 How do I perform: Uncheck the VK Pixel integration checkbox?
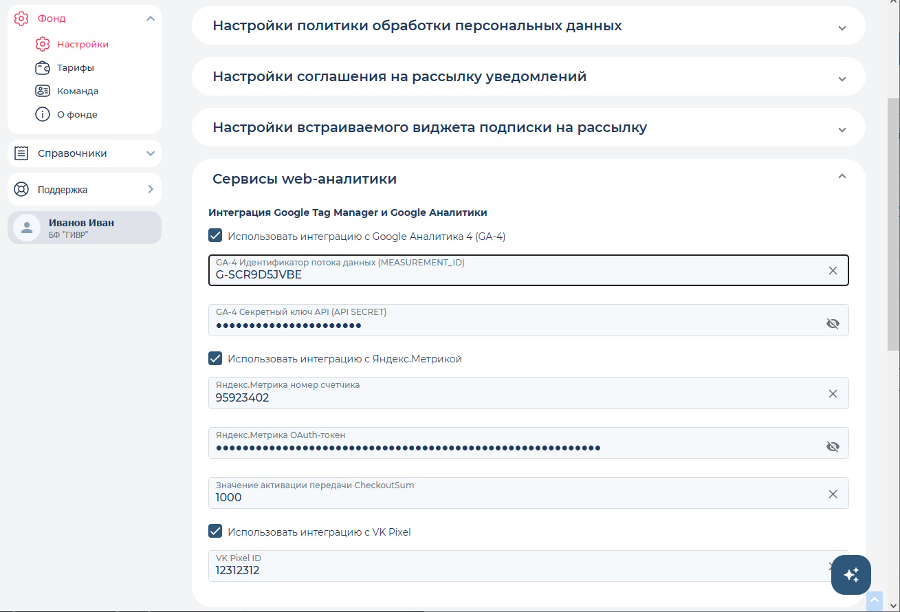coord(215,531)
